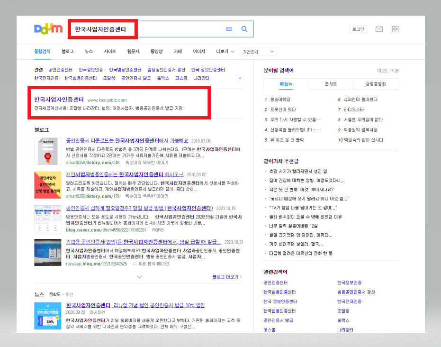Expand the related keywords chevron
Screen dimensions: 441x347
(240, 78)
